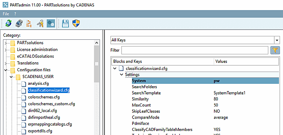
Task: Click the category tree scrollbar up arrow
Action: click(x=97, y=43)
